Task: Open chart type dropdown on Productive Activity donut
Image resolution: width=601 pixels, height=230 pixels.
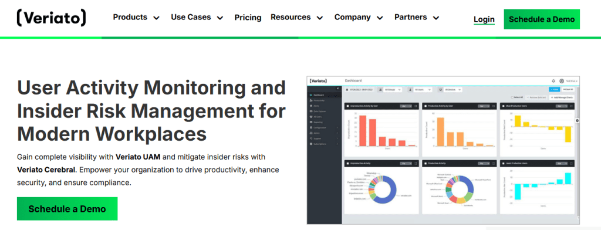Action: point(484,163)
